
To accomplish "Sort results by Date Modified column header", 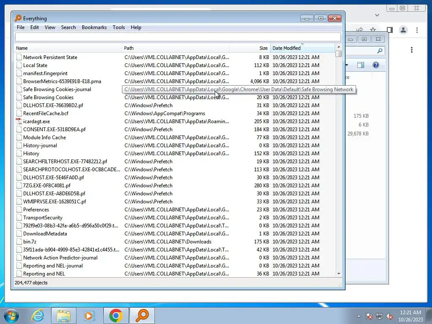I will pos(302,48).
